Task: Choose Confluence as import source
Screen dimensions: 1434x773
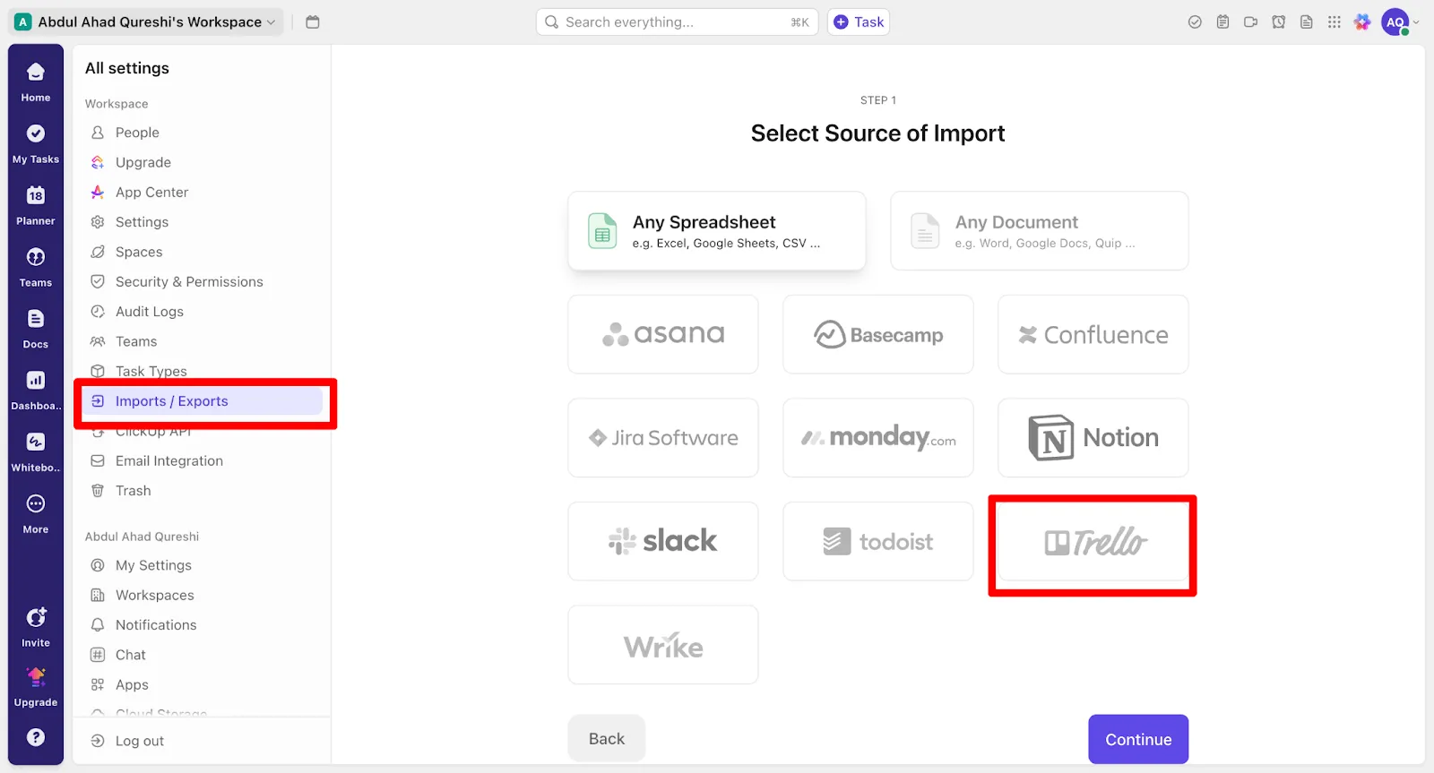Action: [1093, 334]
